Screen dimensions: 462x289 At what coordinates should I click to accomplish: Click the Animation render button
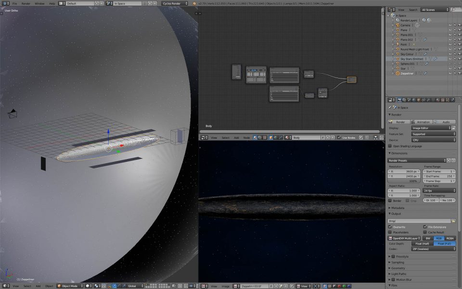click(x=423, y=122)
